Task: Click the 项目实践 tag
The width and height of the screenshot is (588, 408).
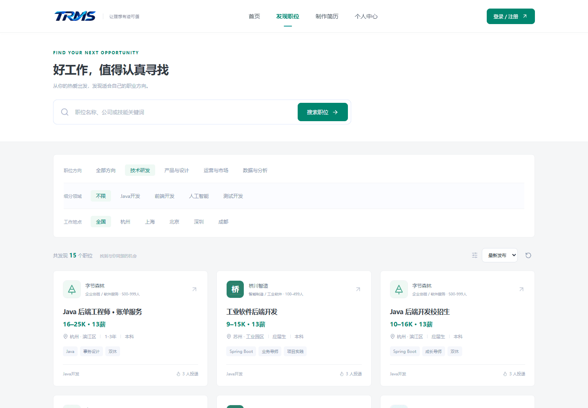Action: (295, 351)
